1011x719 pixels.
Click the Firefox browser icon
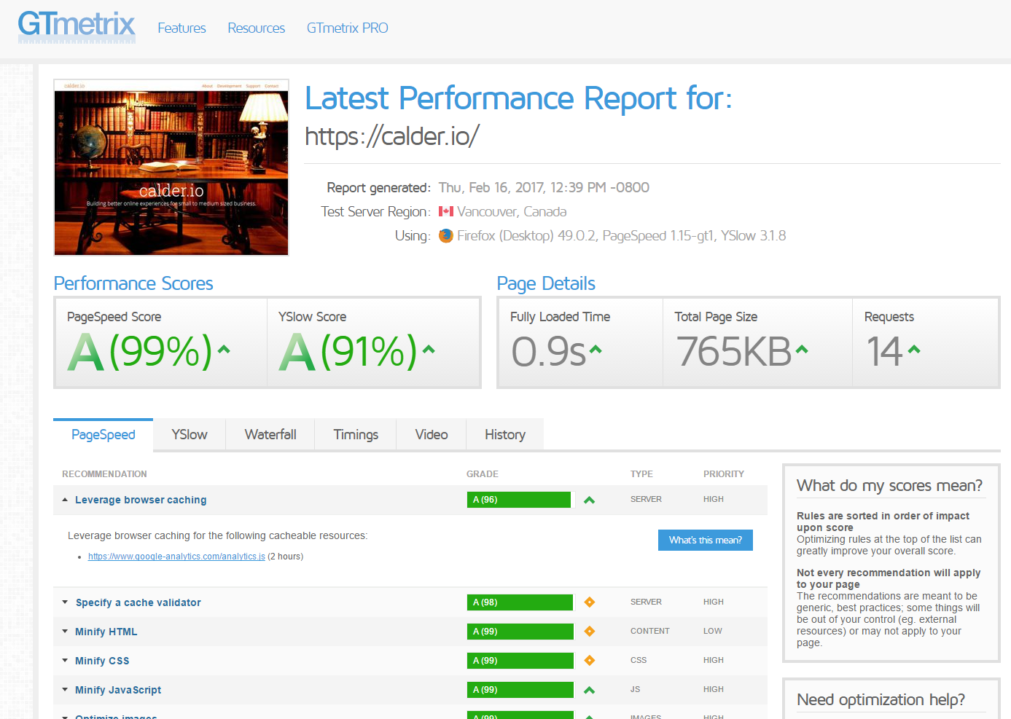coord(446,236)
